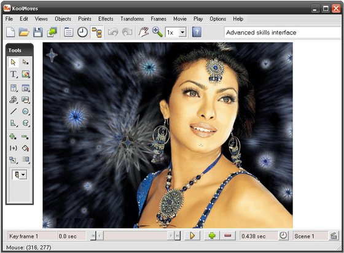Select the pie shape tool

[x=25, y=123]
